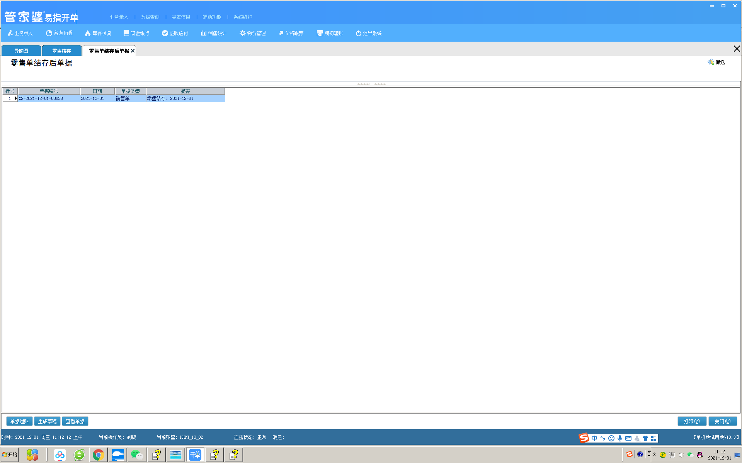Open 期初建账 grid icon

320,33
